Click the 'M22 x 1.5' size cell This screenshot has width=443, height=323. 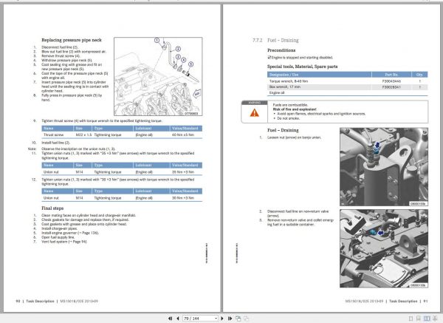[x=83, y=135]
